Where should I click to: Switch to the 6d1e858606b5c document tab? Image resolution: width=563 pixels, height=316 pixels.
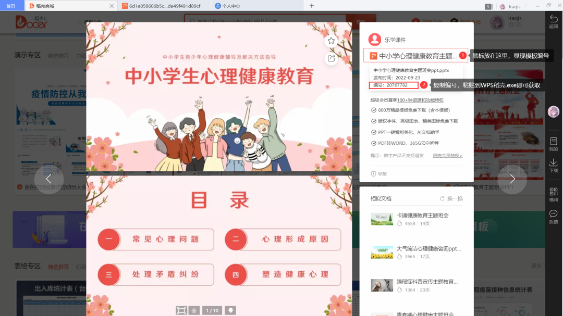[164, 6]
